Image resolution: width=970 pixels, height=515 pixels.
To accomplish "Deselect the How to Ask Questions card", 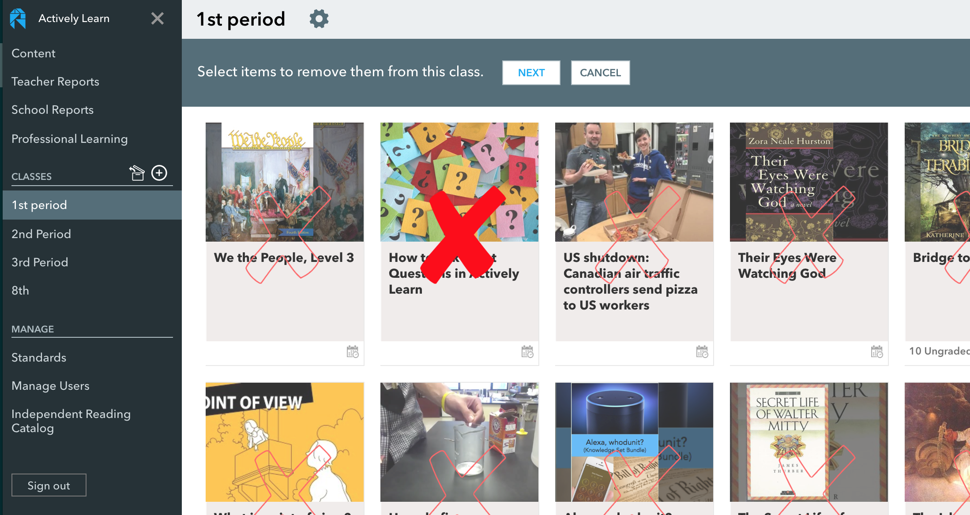I will point(459,231).
